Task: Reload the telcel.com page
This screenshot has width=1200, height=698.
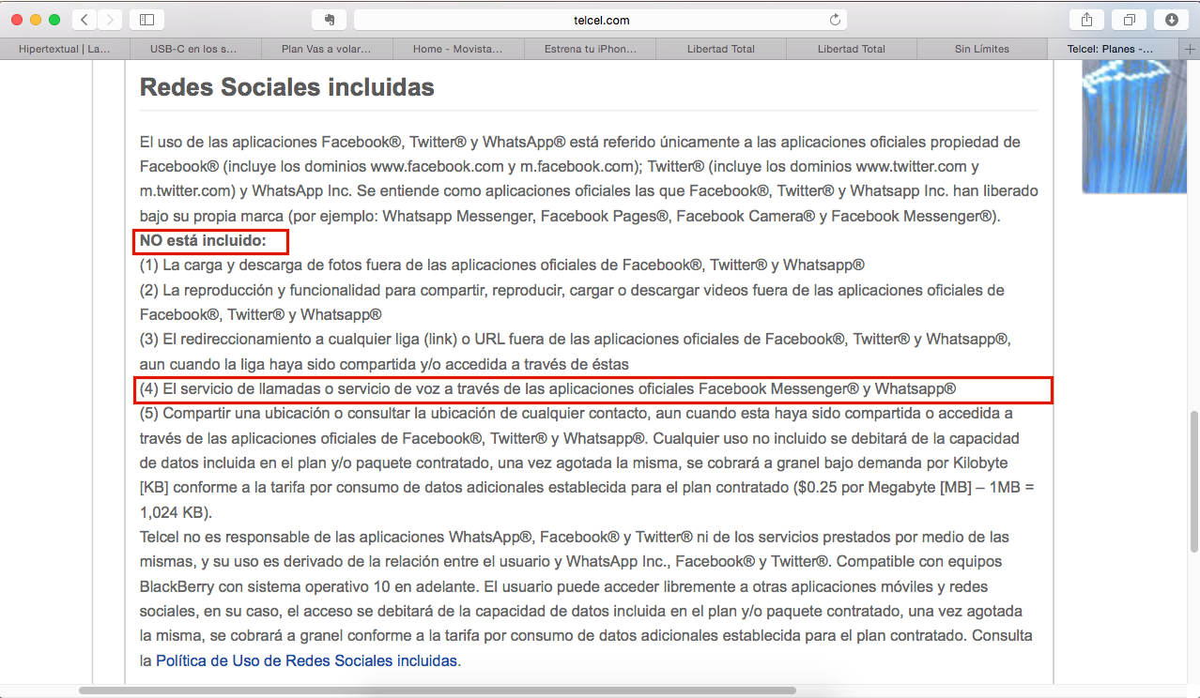Action: pyautogui.click(x=834, y=20)
